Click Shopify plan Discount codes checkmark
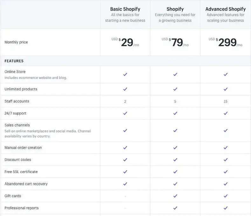This screenshot has height=216, width=251. point(175,160)
